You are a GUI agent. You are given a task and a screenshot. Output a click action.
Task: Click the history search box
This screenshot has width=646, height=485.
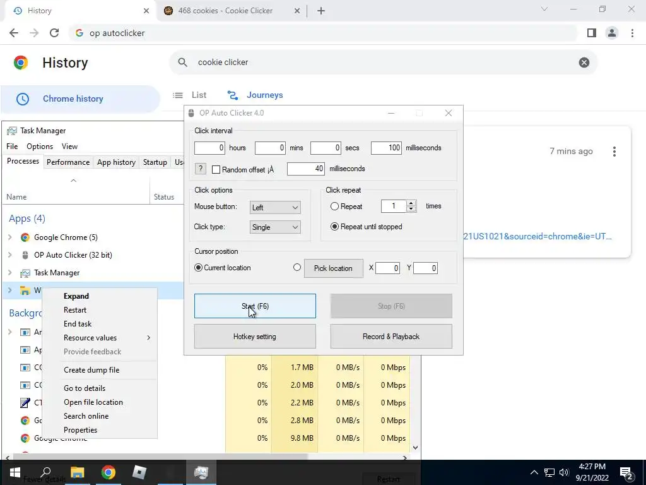[x=383, y=63]
